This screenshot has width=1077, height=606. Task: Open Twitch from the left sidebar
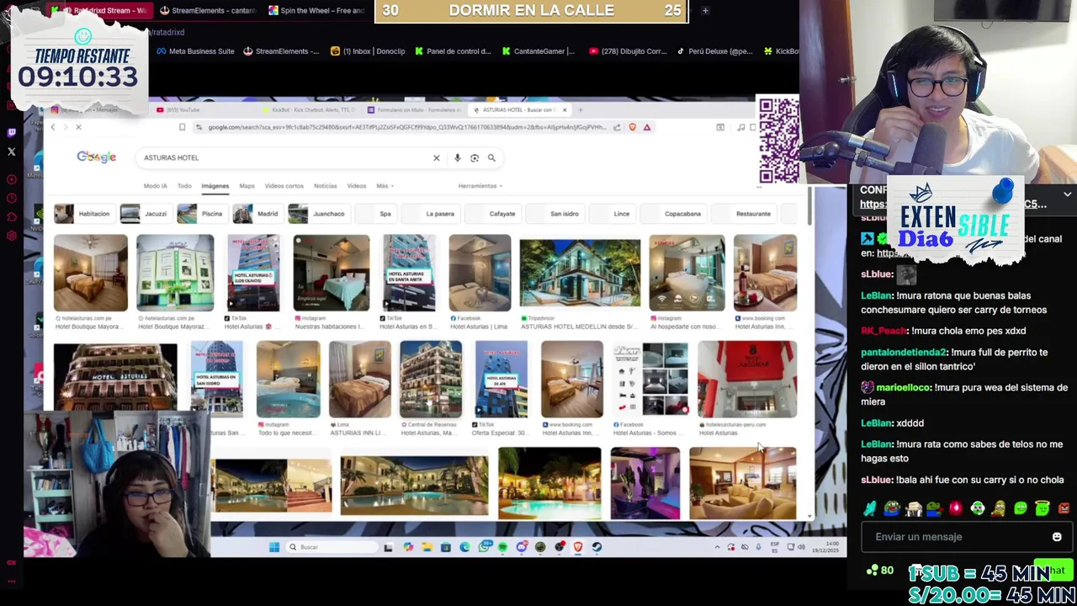click(12, 132)
